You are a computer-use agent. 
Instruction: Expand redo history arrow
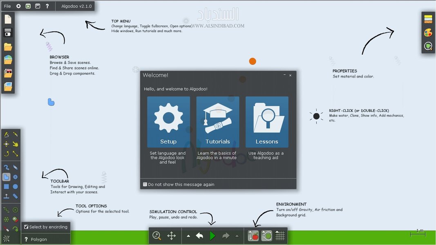point(237,236)
